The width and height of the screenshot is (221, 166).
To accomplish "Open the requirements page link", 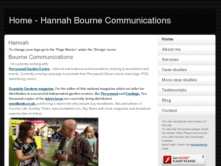I will 199,145.
